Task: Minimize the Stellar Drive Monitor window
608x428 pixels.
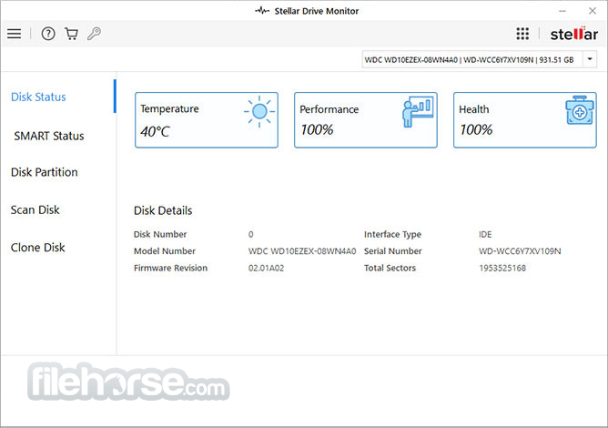Action: click(x=562, y=11)
